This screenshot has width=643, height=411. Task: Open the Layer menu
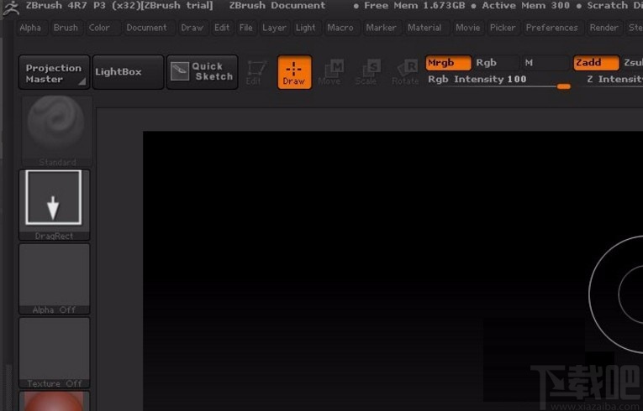274,28
